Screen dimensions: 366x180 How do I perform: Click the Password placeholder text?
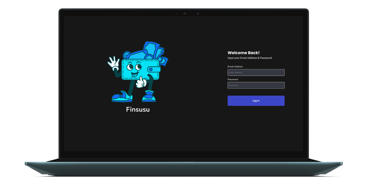click(233, 85)
